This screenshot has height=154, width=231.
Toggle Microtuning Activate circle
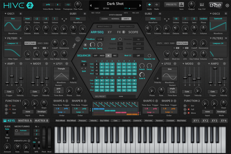16,130
